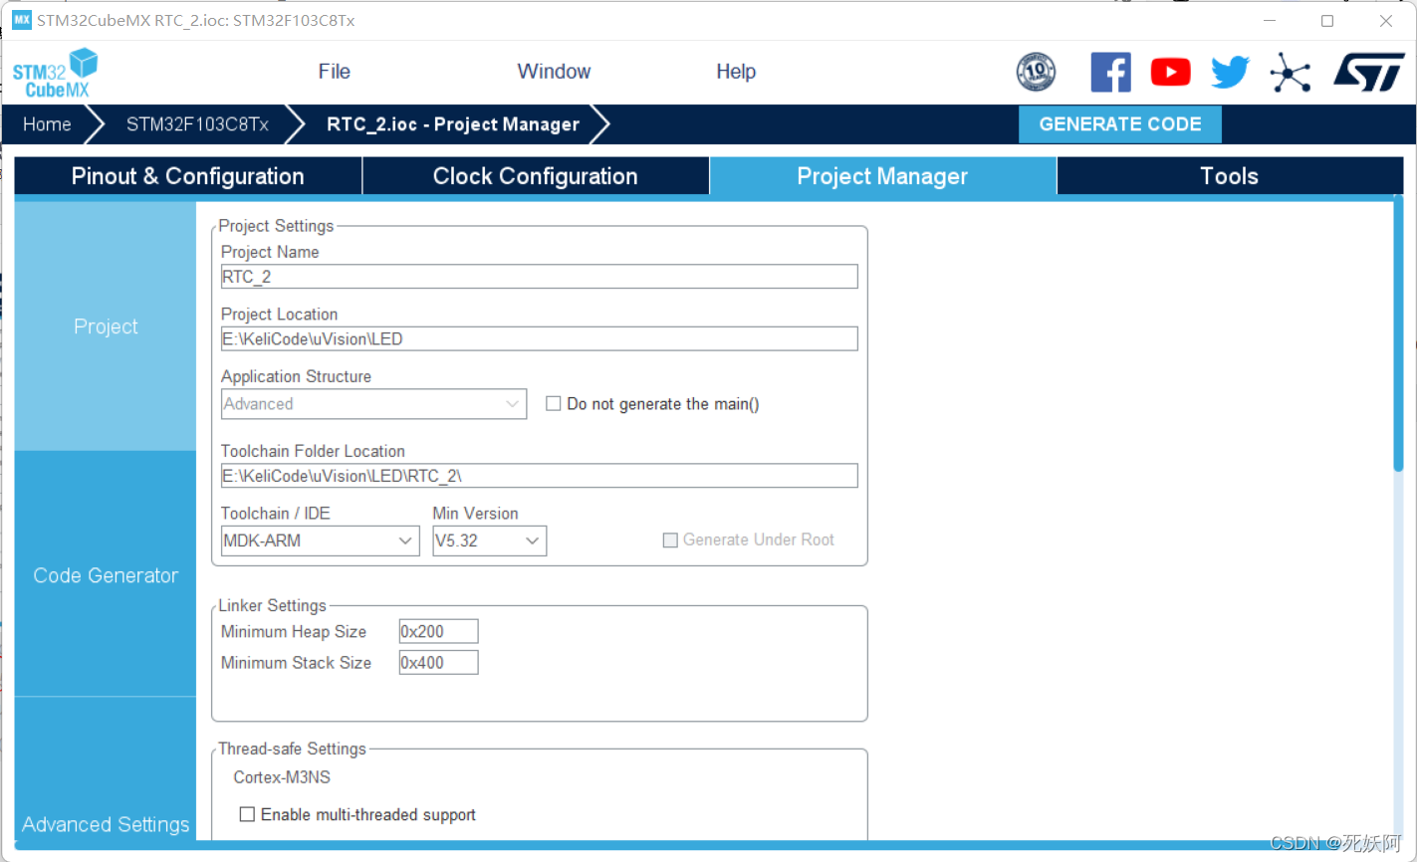Switch to Clock Configuration tab
The width and height of the screenshot is (1417, 862).
(x=536, y=176)
